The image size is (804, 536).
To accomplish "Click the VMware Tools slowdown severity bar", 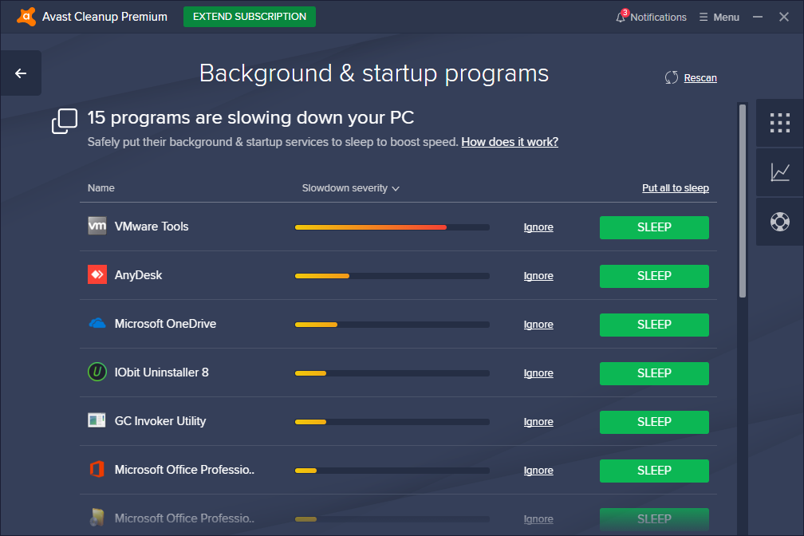I will (392, 227).
